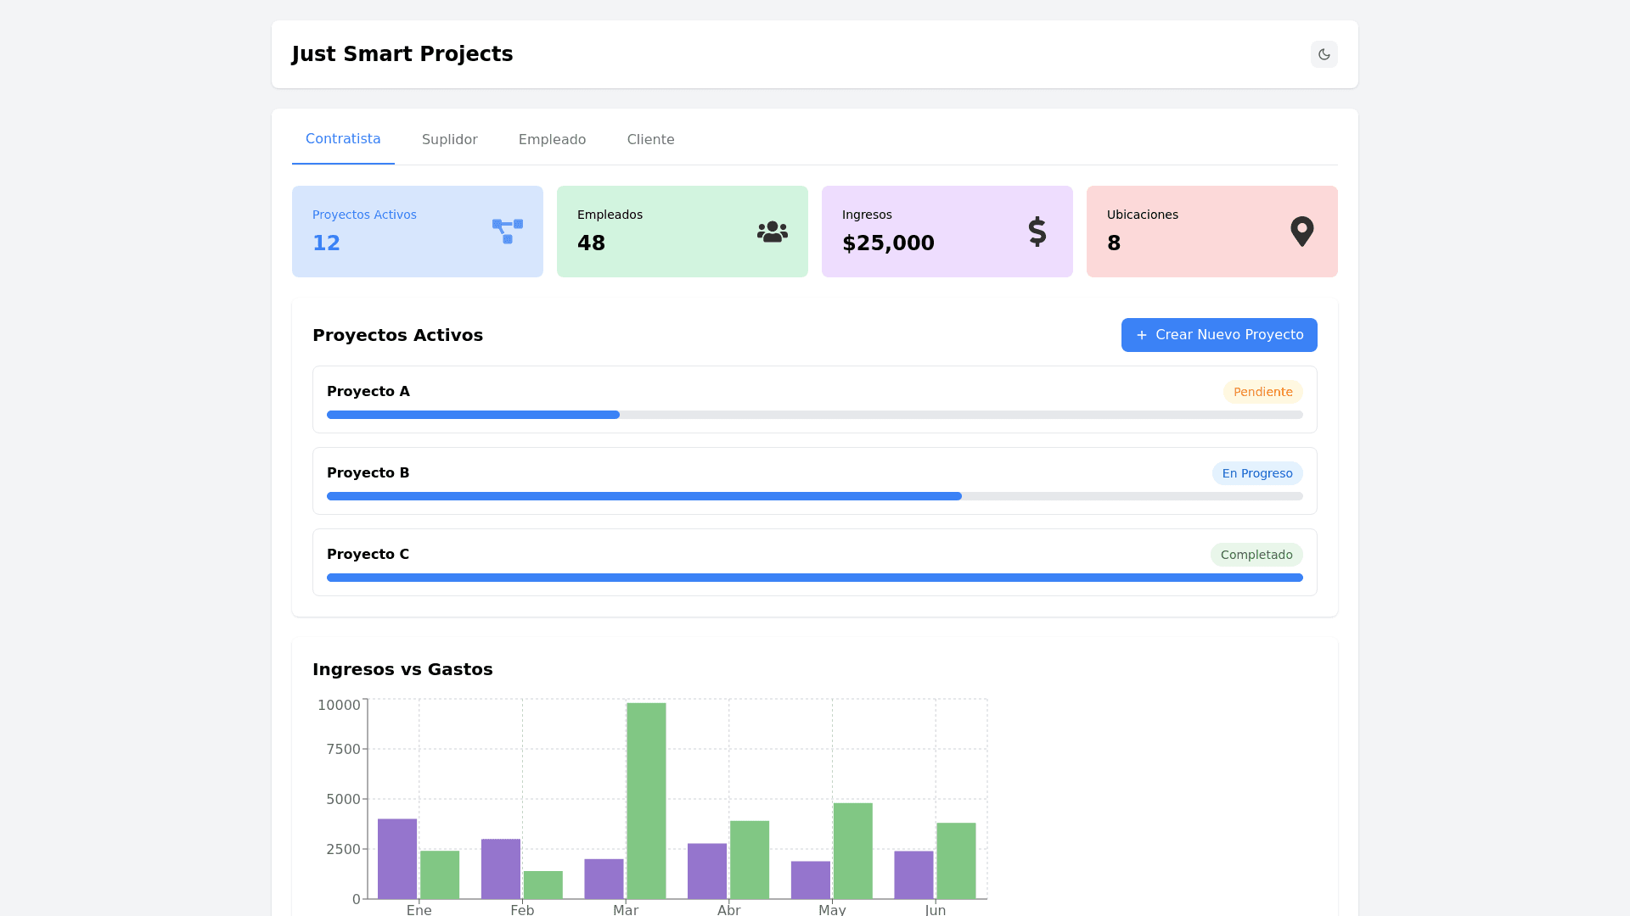This screenshot has width=1630, height=916.
Task: Click the purple Ene bar in chart
Action: 397,858
